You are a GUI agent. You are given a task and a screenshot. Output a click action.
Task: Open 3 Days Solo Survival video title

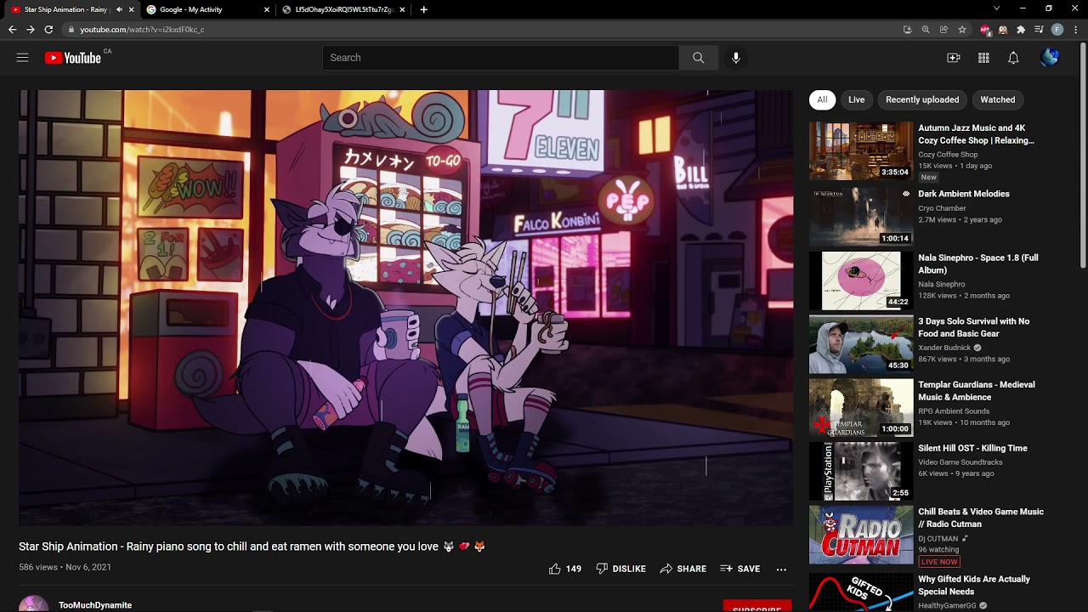click(x=973, y=327)
